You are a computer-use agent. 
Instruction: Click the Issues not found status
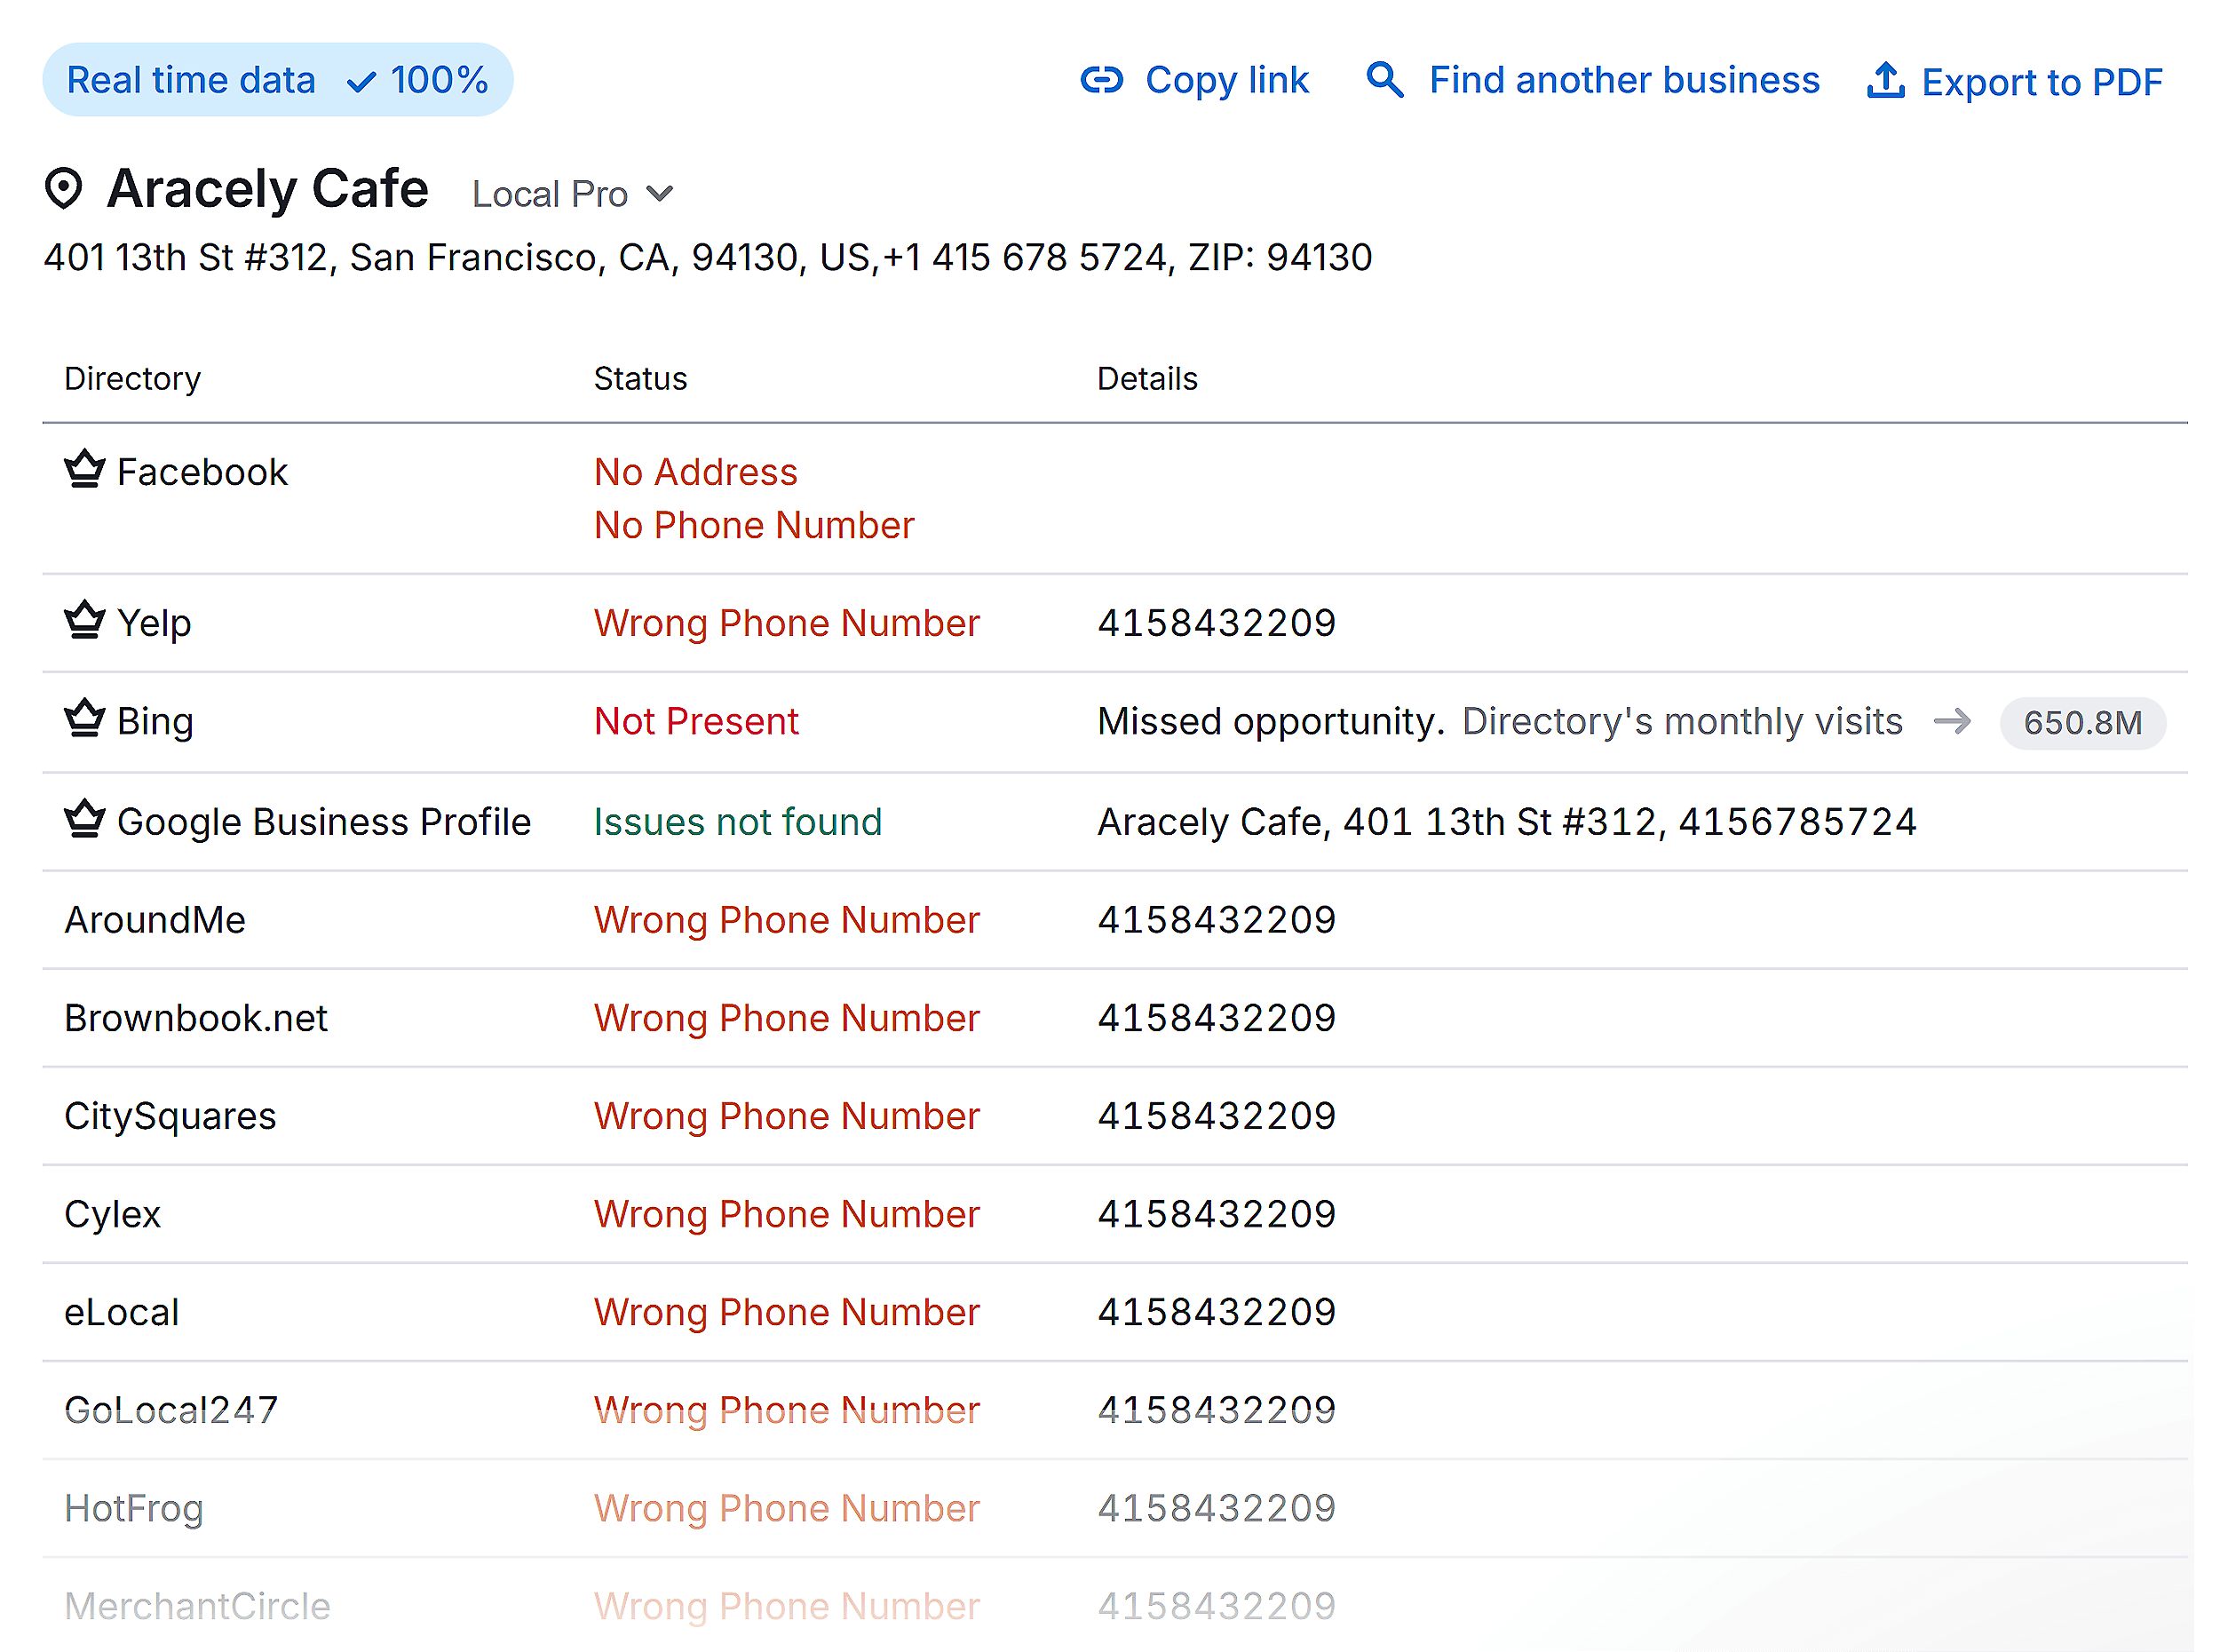click(738, 822)
